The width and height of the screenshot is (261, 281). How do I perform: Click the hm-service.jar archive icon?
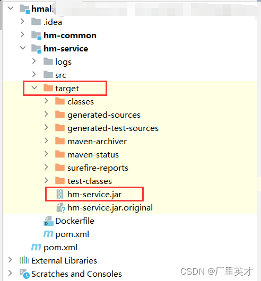click(60, 194)
